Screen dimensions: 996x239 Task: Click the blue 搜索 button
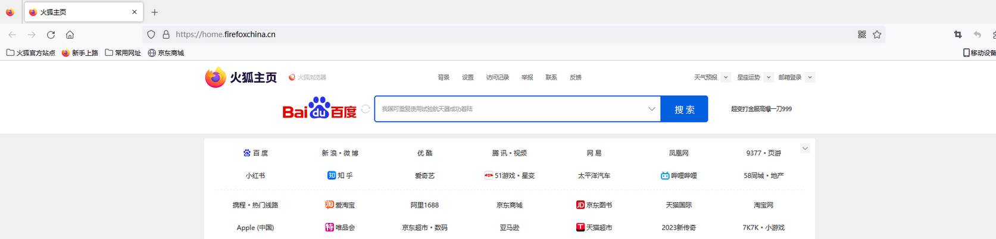(x=685, y=109)
